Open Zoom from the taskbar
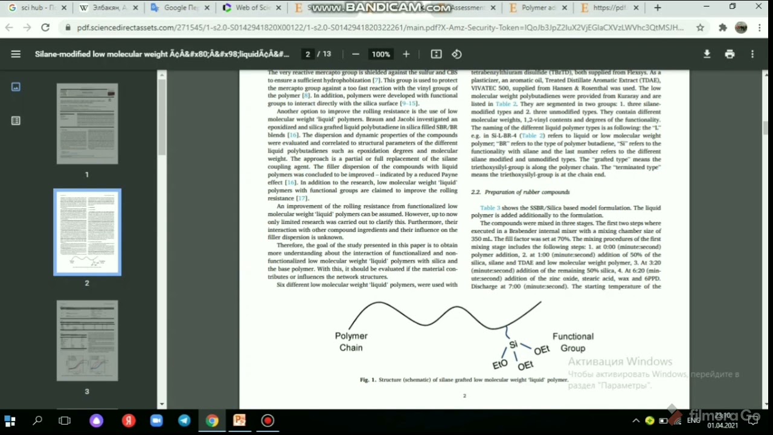Screen dimensions: 773x435 (x=156, y=420)
